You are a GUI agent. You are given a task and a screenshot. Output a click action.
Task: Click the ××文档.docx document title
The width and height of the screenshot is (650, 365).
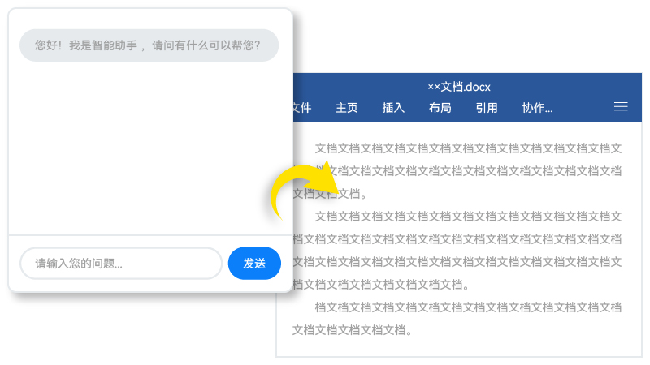coord(459,87)
